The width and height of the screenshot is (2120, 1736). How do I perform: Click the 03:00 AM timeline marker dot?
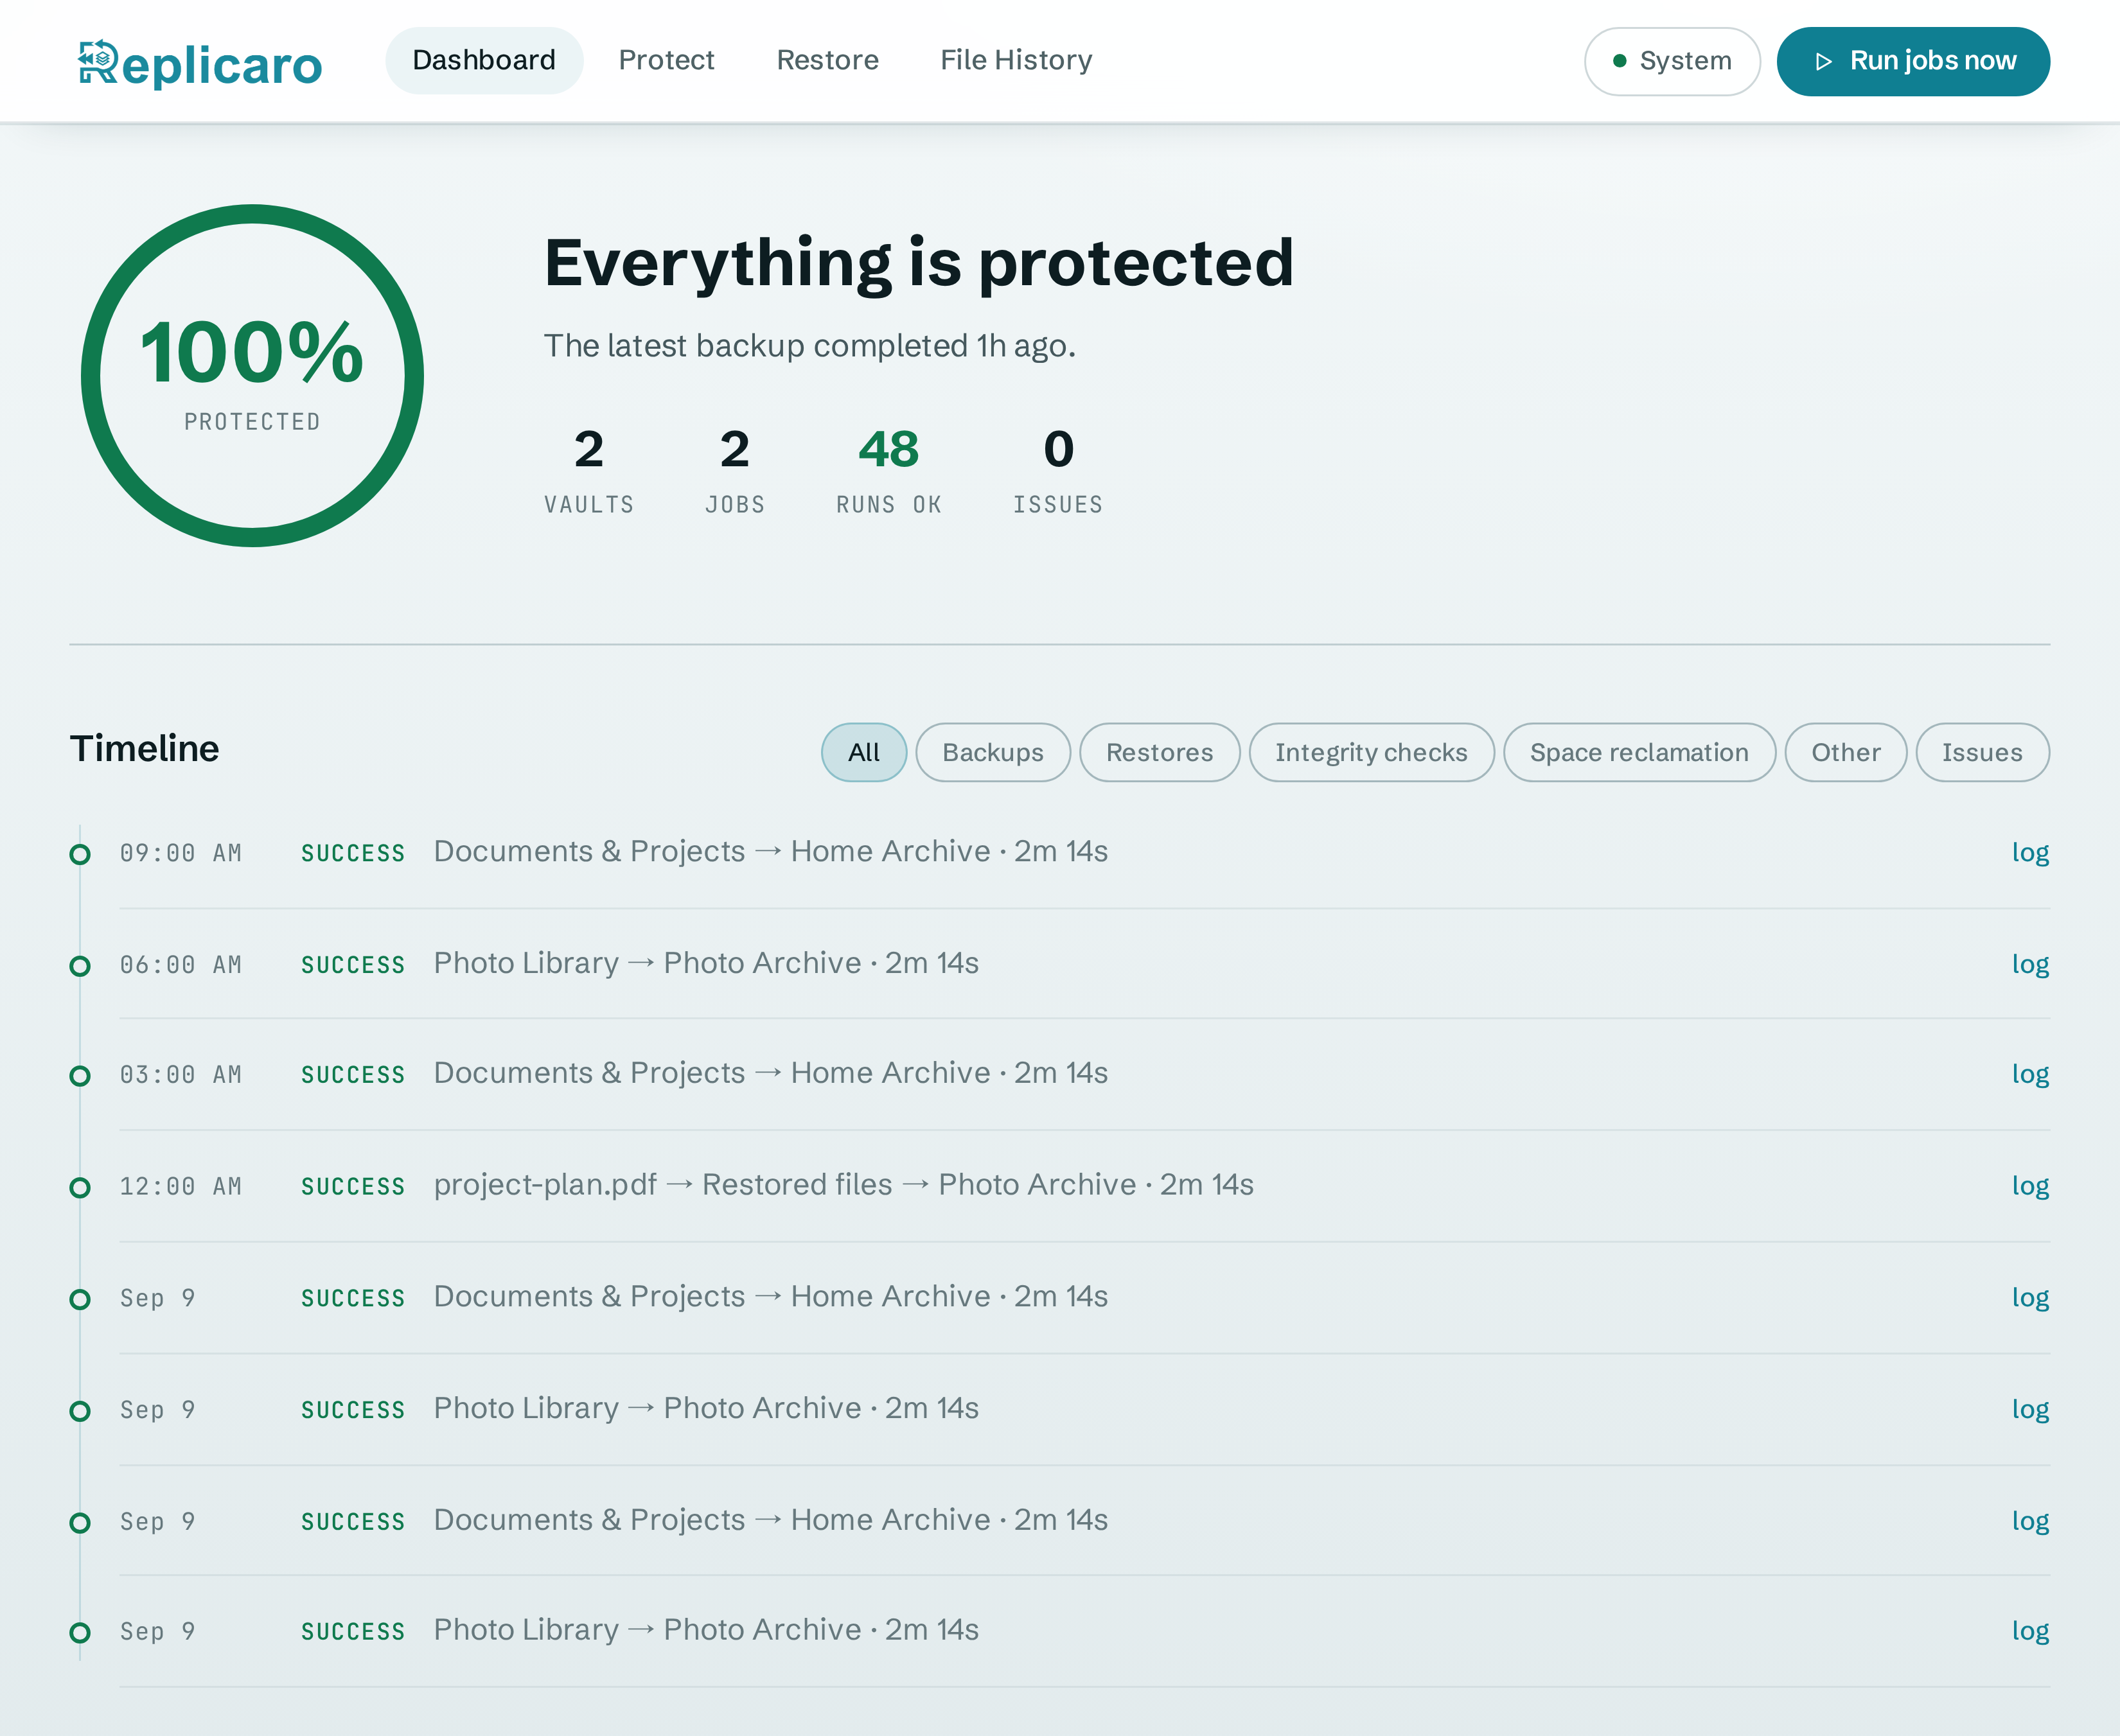click(x=80, y=1076)
